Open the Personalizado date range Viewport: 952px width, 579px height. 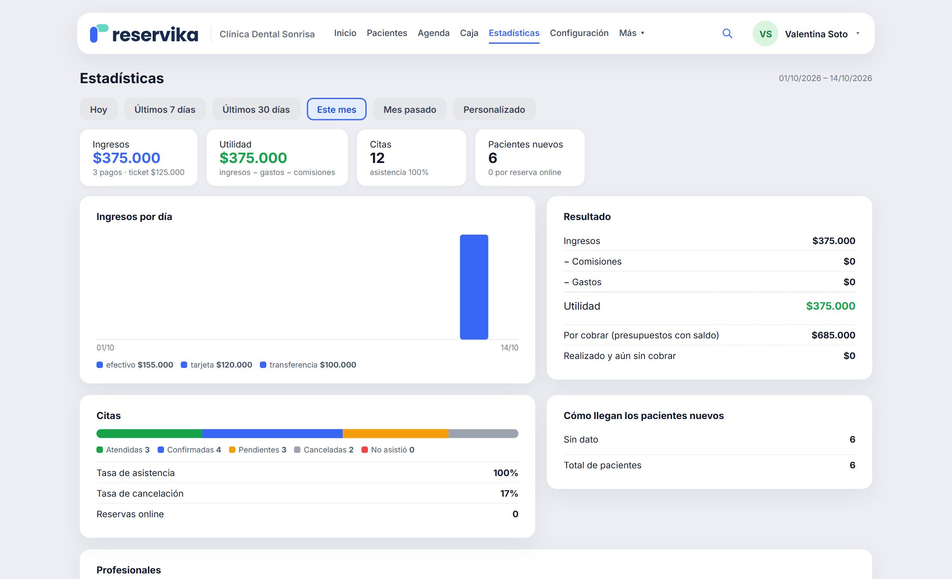coord(494,109)
